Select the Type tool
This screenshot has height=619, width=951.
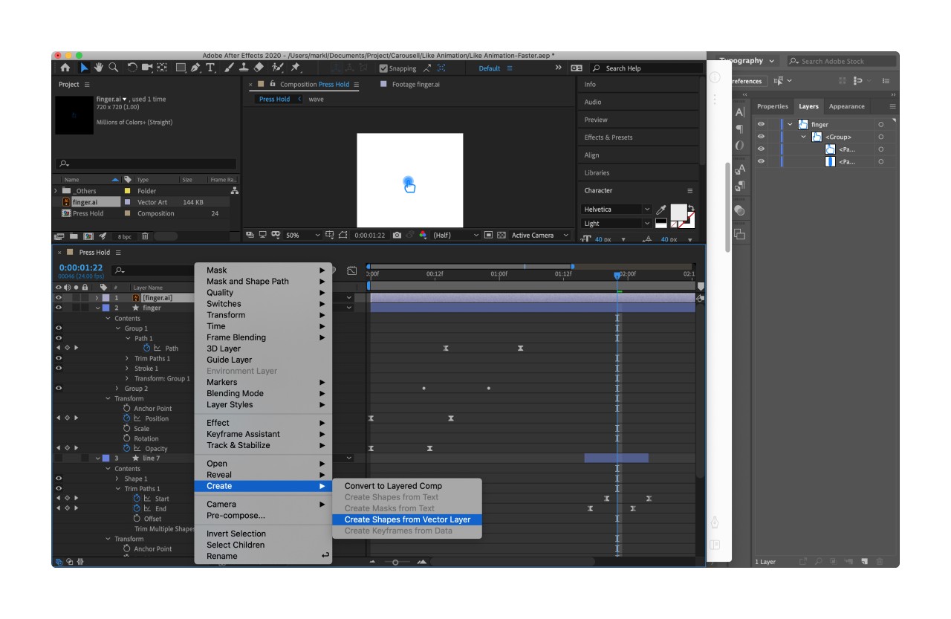click(210, 68)
